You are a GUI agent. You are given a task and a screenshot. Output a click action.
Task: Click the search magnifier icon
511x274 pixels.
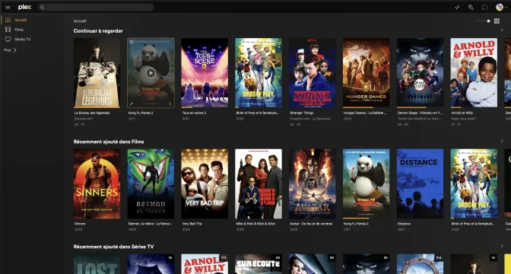(x=42, y=7)
